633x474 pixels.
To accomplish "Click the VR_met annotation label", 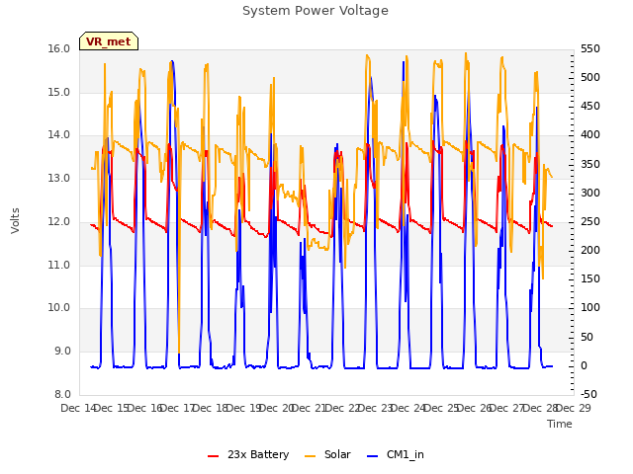I will [109, 41].
